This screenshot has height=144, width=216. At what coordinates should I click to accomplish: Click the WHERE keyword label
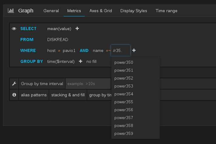click(28, 51)
